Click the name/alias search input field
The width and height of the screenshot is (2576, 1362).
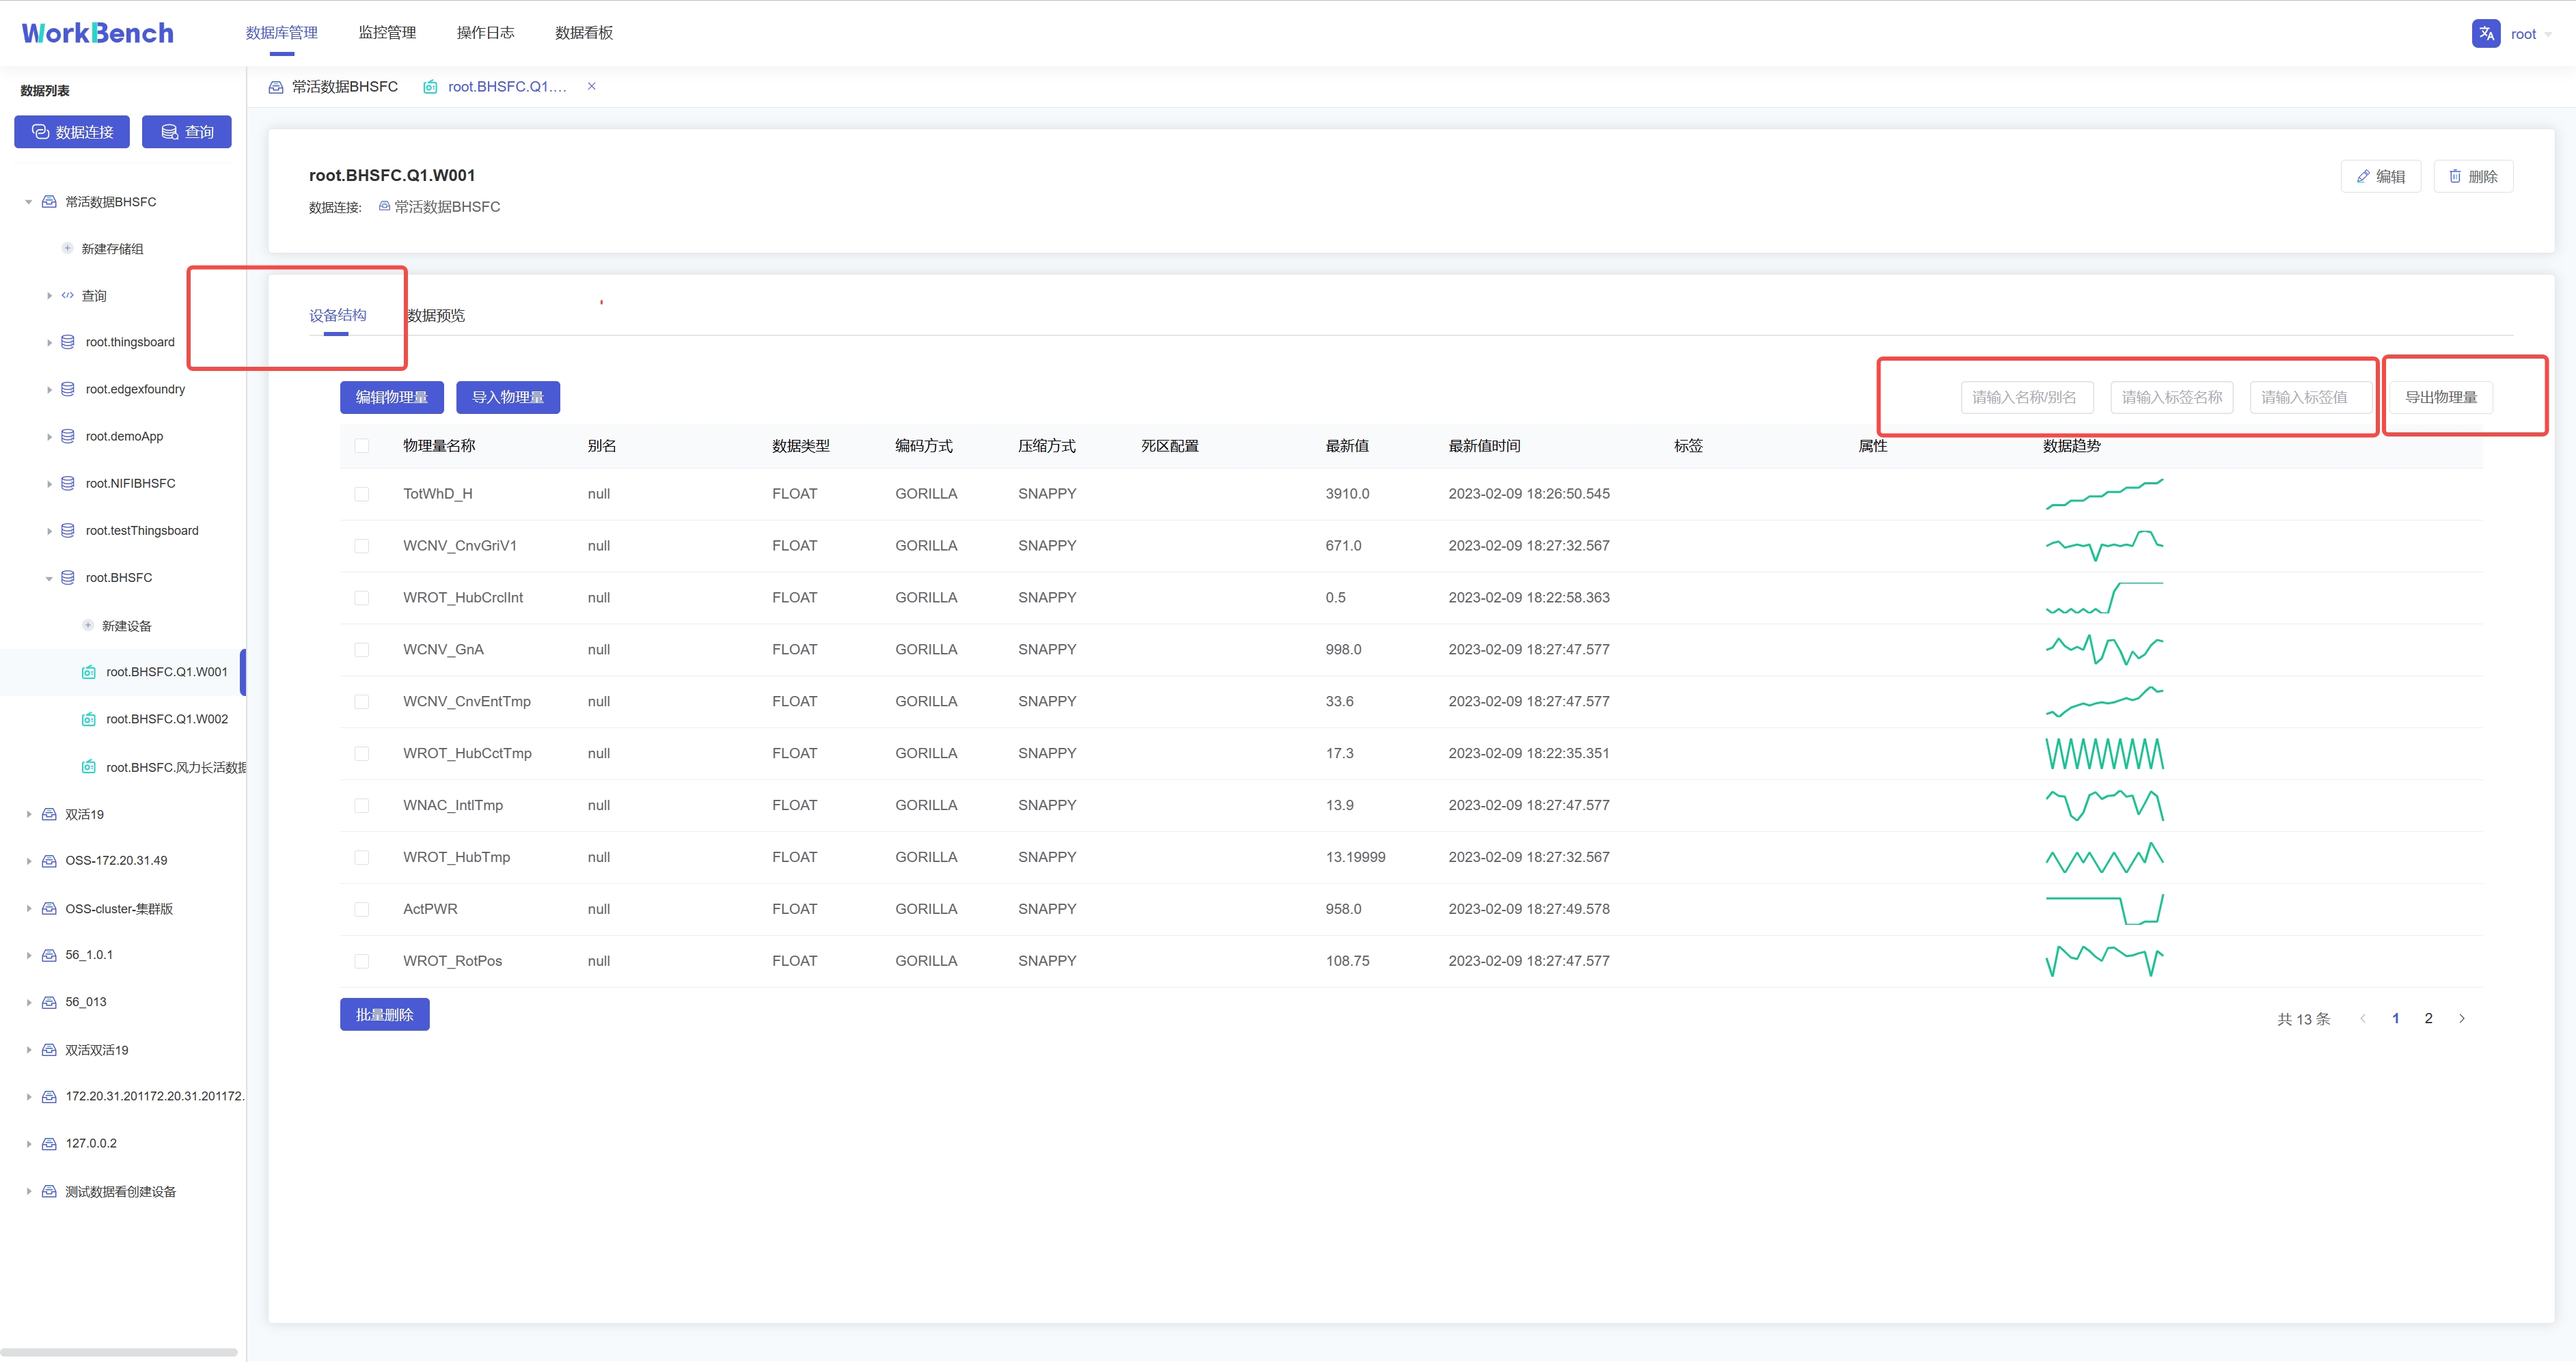pos(2026,397)
